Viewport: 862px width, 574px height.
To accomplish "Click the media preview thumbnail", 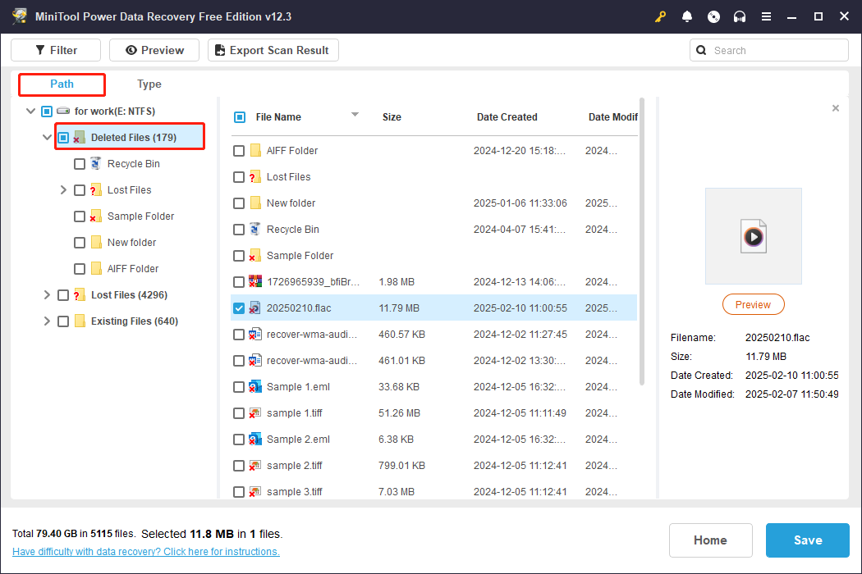I will [753, 236].
